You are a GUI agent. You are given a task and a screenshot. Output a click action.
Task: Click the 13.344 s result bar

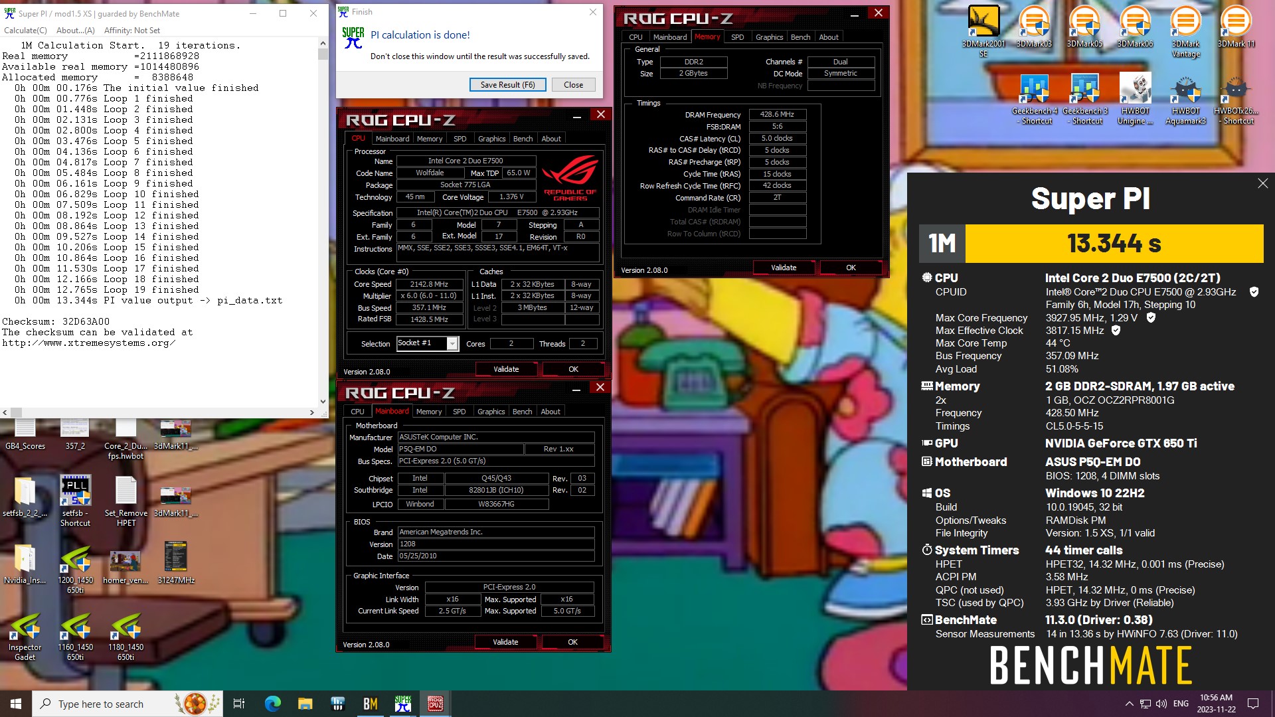[x=1114, y=244]
